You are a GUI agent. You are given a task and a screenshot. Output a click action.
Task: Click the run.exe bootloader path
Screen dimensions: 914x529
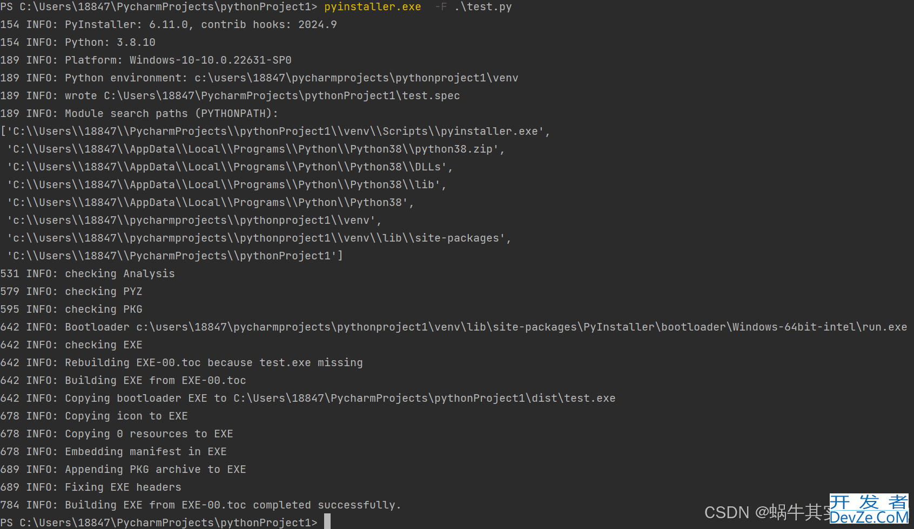(522, 327)
